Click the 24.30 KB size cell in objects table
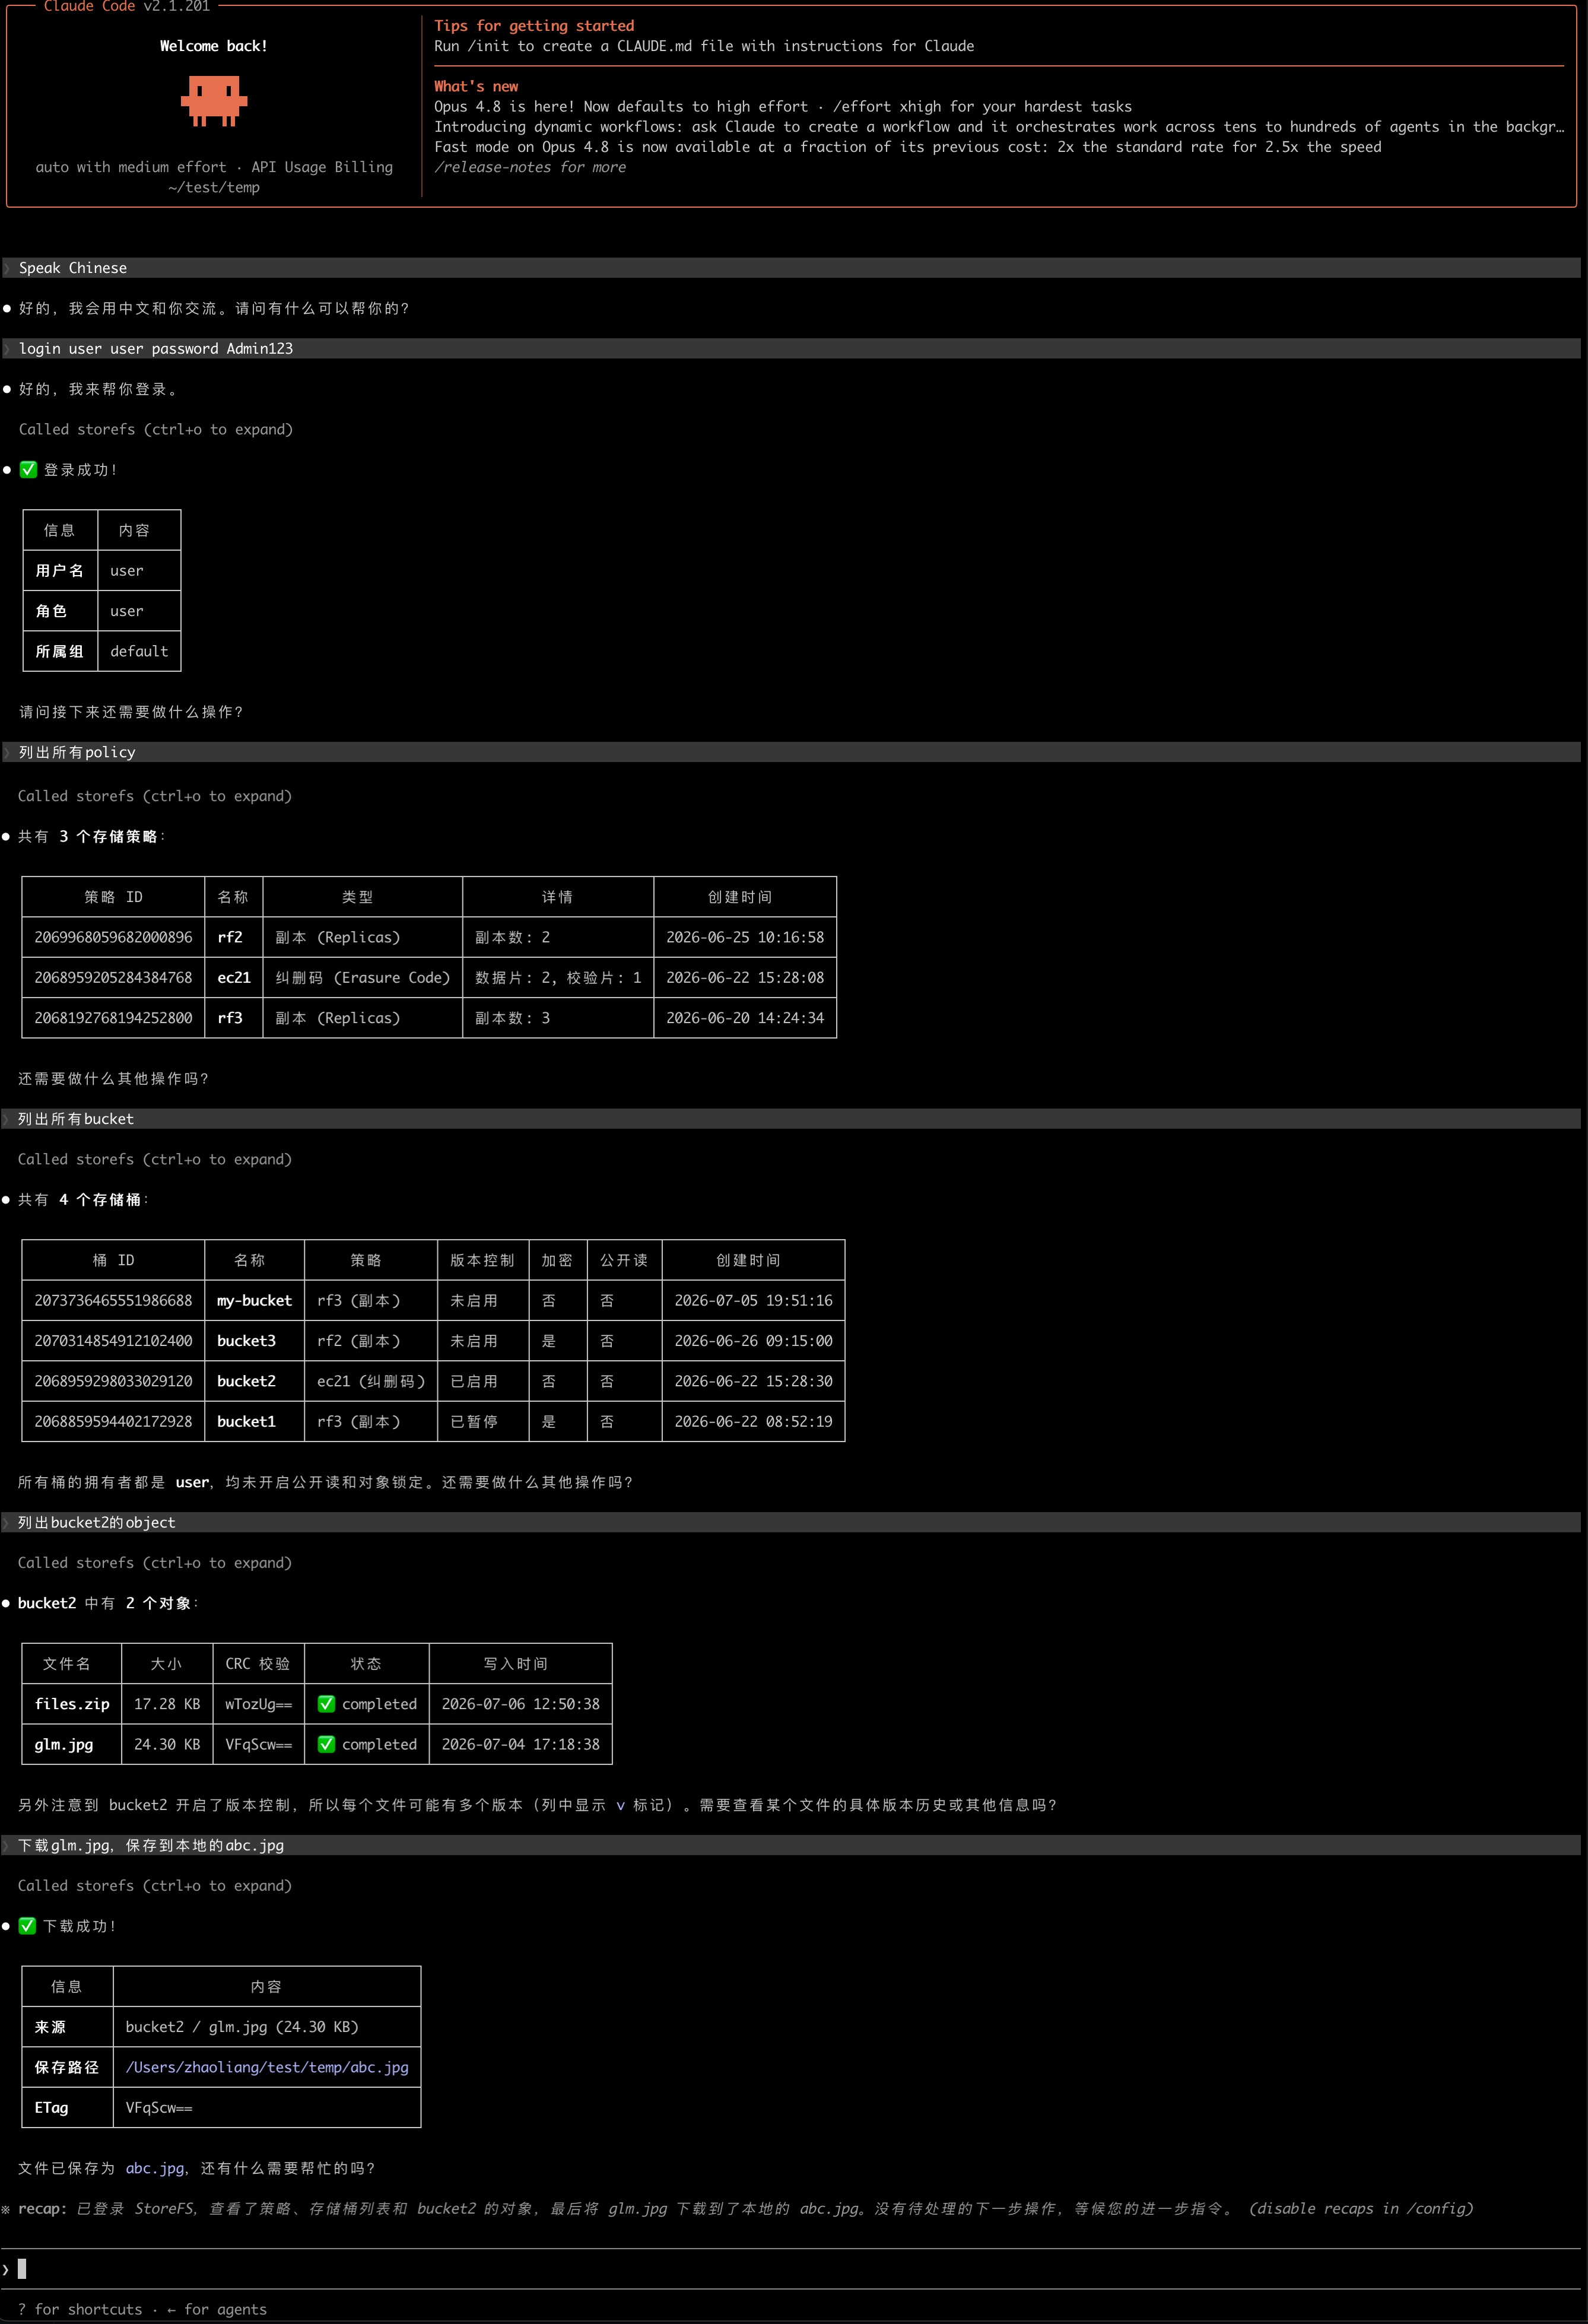The width and height of the screenshot is (1588, 2324). click(167, 1743)
